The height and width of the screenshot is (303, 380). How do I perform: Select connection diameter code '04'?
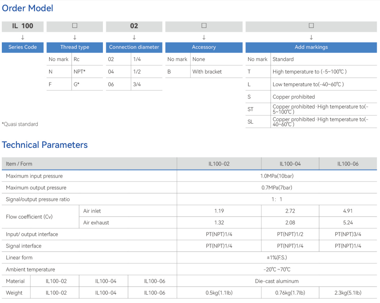click(x=111, y=72)
